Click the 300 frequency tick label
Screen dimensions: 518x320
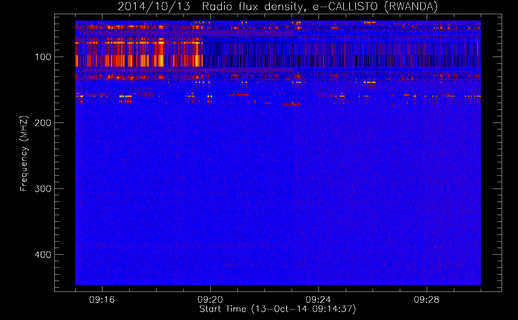tap(43, 189)
